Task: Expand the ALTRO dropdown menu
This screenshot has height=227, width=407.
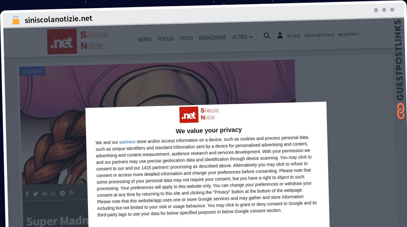Action: pos(243,37)
